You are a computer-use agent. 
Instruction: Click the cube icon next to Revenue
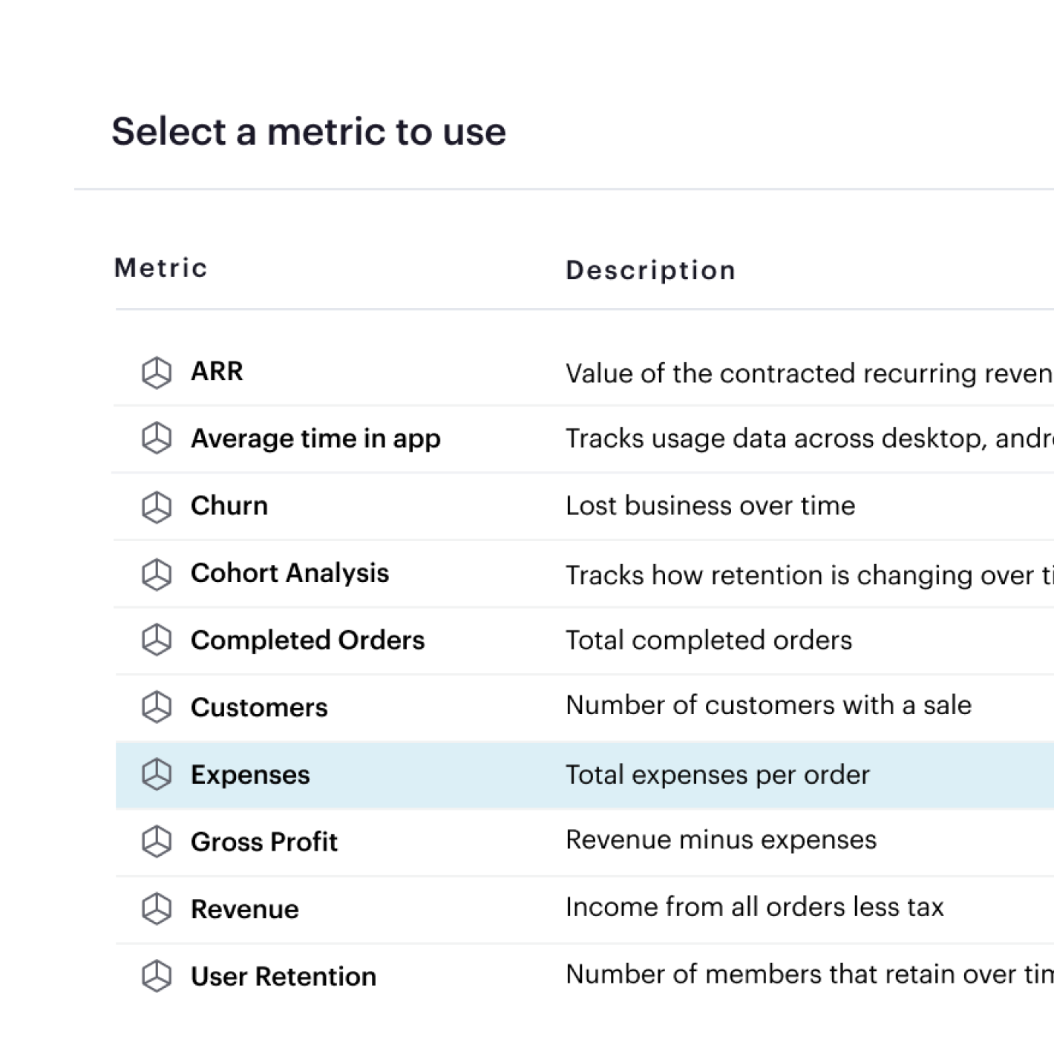pyautogui.click(x=157, y=909)
